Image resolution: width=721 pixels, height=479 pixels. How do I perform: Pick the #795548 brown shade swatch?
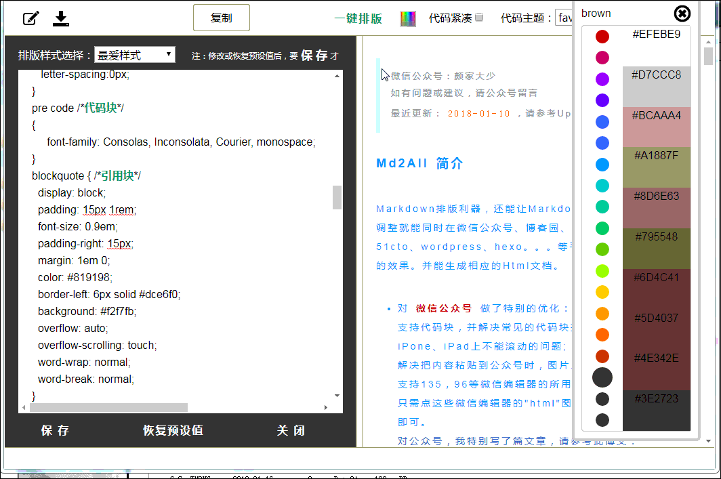pyautogui.click(x=656, y=248)
